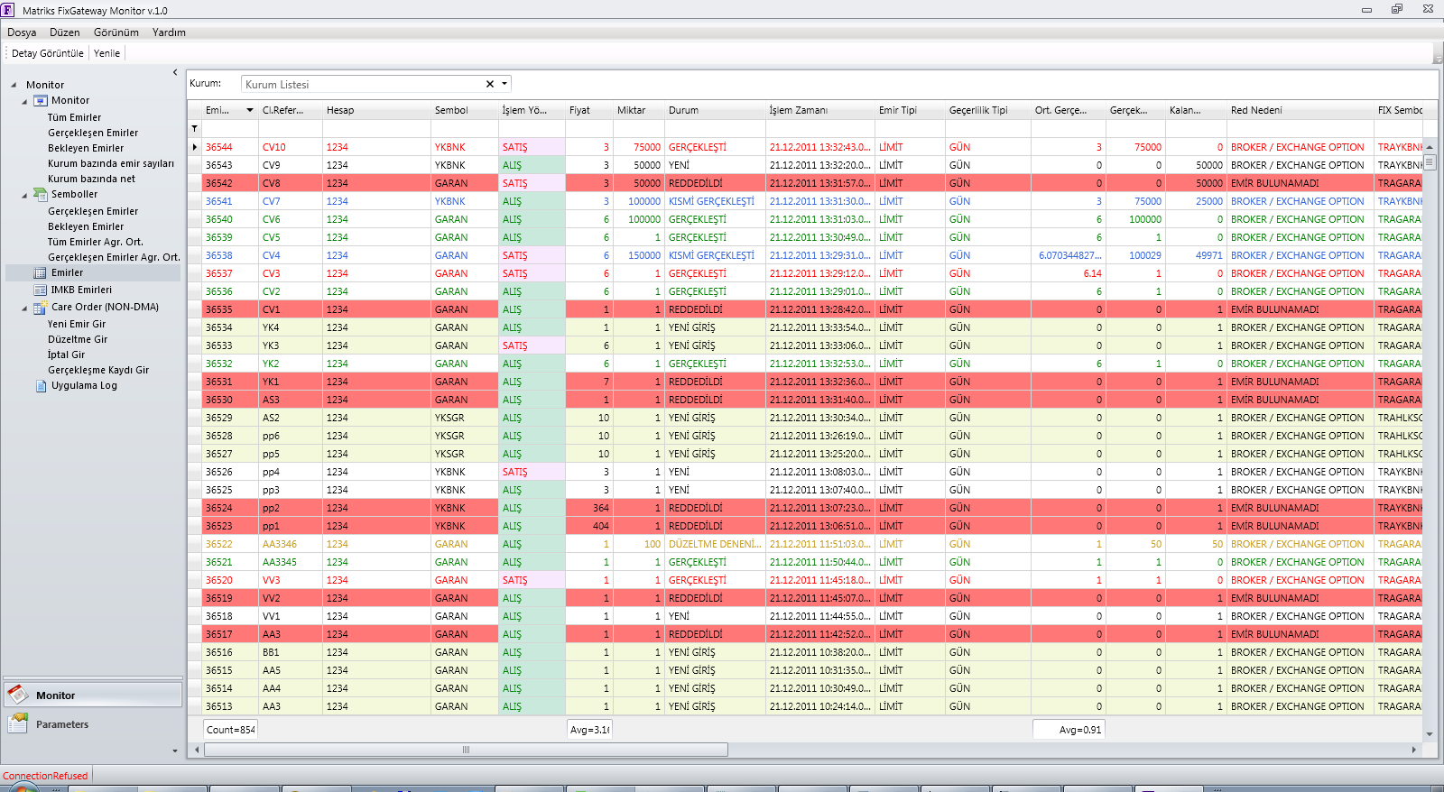Select Tüm Emirler Agr. Ort.

95,242
